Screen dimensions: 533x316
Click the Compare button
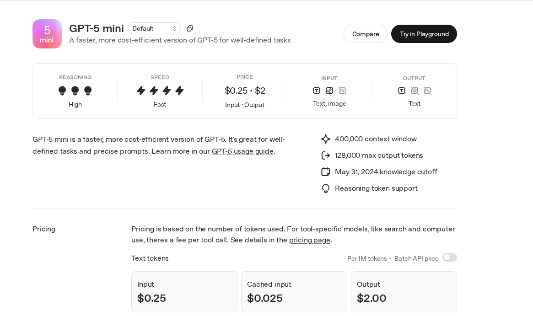pos(366,34)
